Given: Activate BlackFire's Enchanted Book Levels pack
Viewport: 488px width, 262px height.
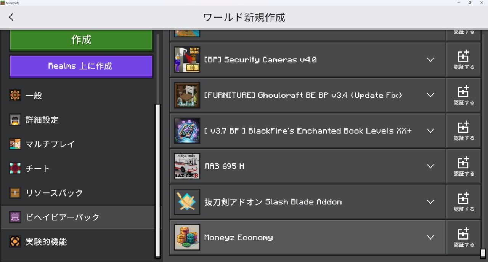Looking at the screenshot, I should pyautogui.click(x=464, y=131).
